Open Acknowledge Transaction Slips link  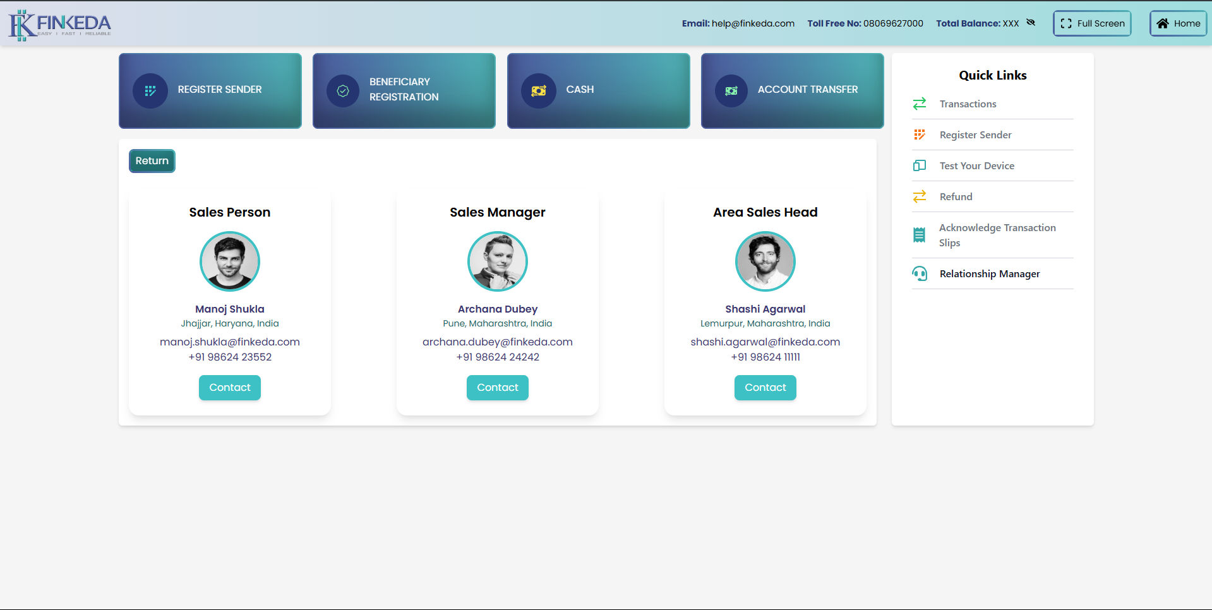click(x=993, y=235)
